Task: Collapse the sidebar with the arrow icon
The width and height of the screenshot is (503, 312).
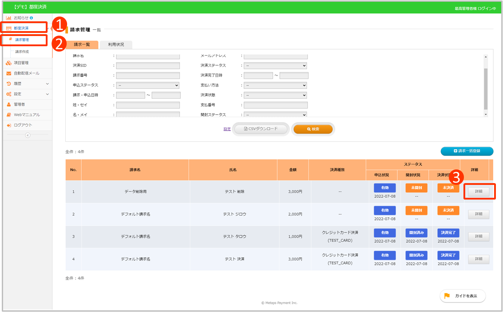Action: [x=28, y=135]
